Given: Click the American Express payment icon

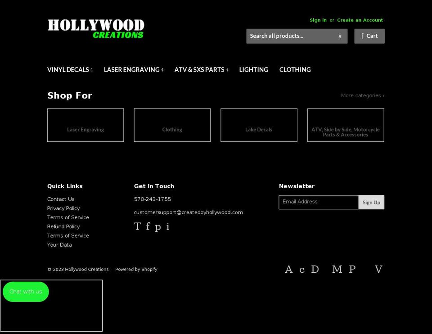Looking at the screenshot, I should pos(289,269).
